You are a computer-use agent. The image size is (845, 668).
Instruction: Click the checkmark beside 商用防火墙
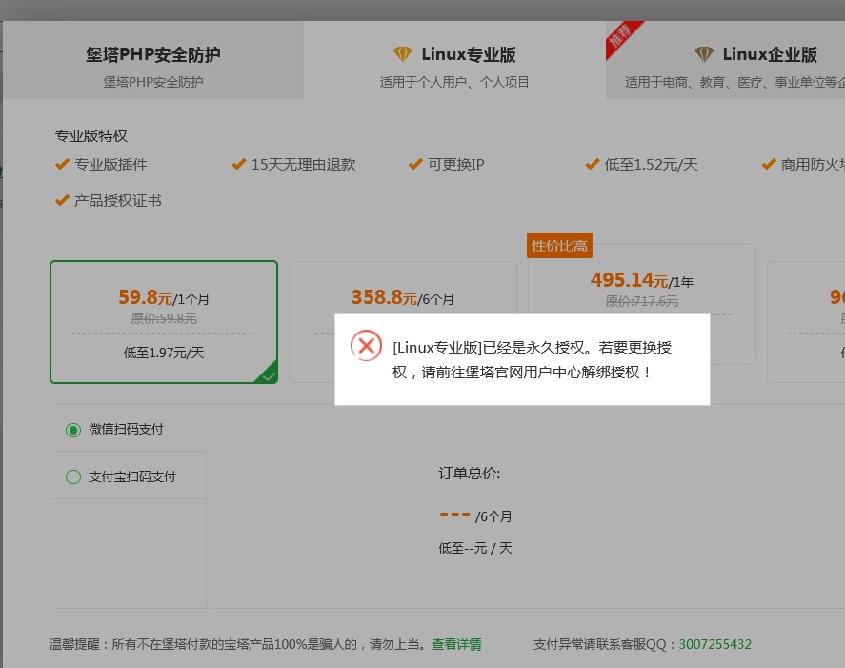tap(769, 163)
